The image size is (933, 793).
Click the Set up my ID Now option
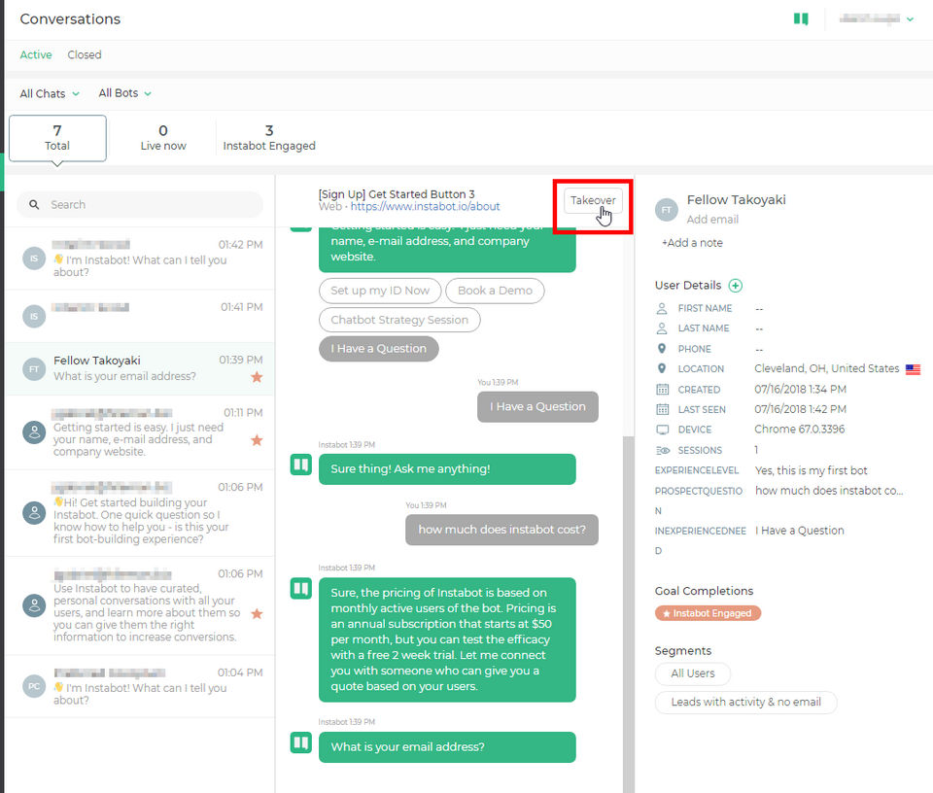click(380, 291)
